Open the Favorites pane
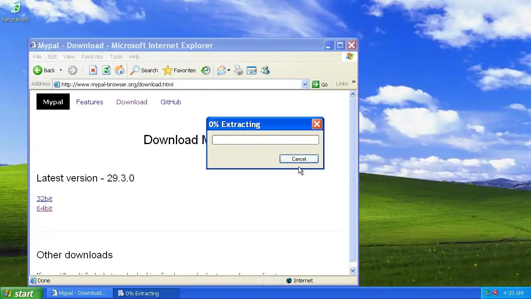The height and width of the screenshot is (299, 531). [x=179, y=70]
